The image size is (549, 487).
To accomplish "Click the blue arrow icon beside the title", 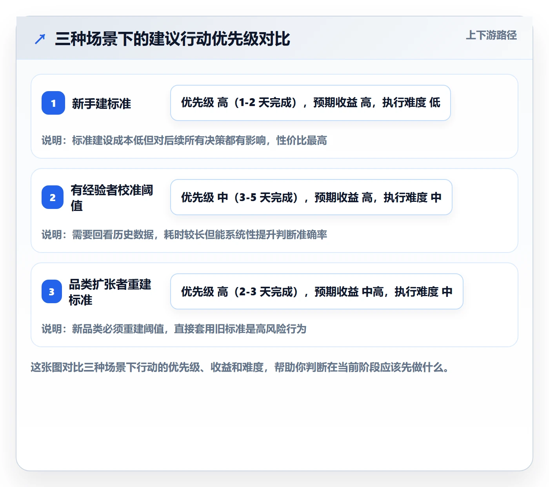I will pos(40,39).
